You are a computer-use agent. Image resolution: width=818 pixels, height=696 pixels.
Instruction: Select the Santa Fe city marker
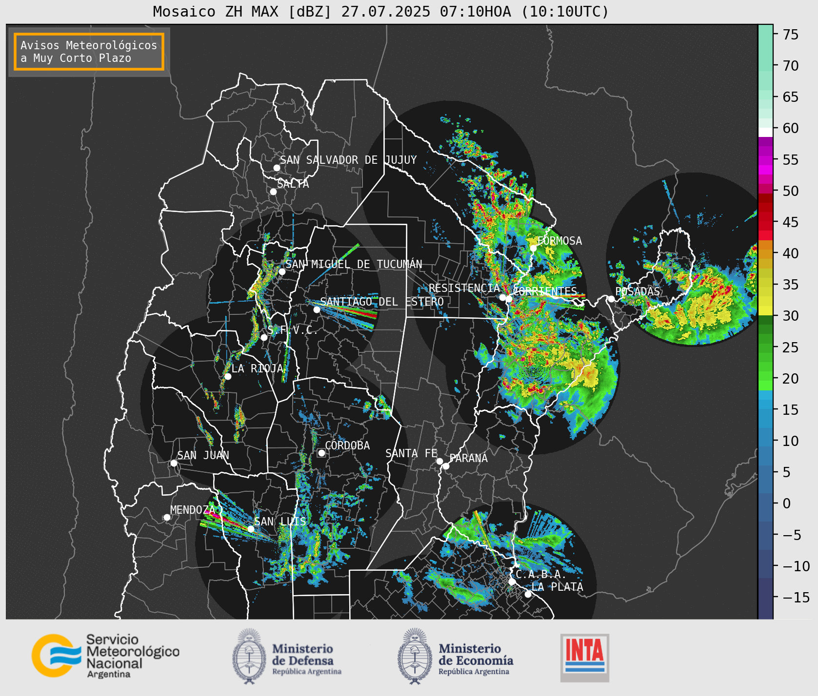pyautogui.click(x=439, y=461)
